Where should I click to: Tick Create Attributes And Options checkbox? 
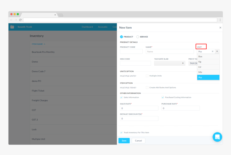pyautogui.click(x=147, y=87)
